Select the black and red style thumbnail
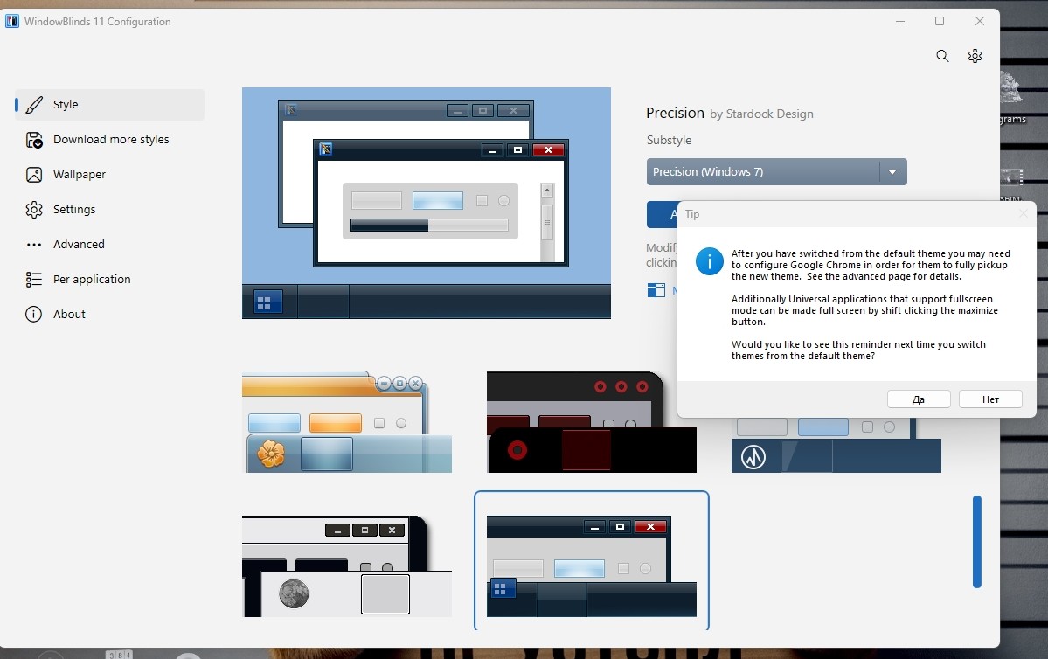Image resolution: width=1048 pixels, height=659 pixels. pos(592,422)
